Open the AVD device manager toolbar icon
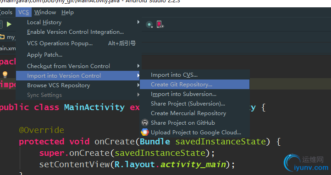 [x=160, y=24]
